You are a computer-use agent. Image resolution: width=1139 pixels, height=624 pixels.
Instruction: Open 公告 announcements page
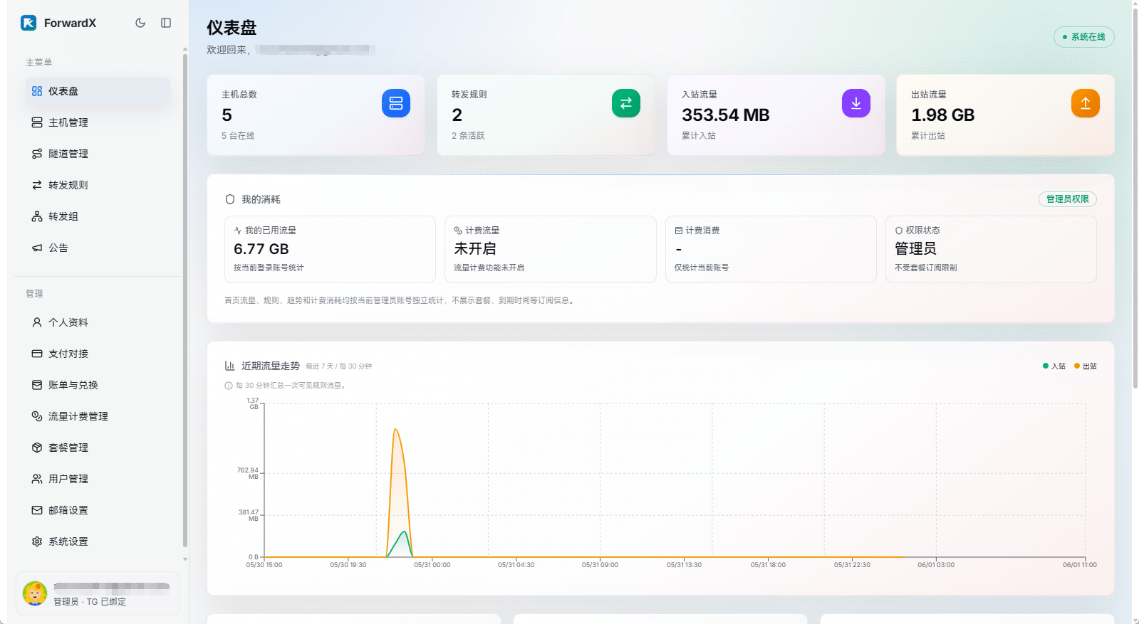click(x=98, y=248)
